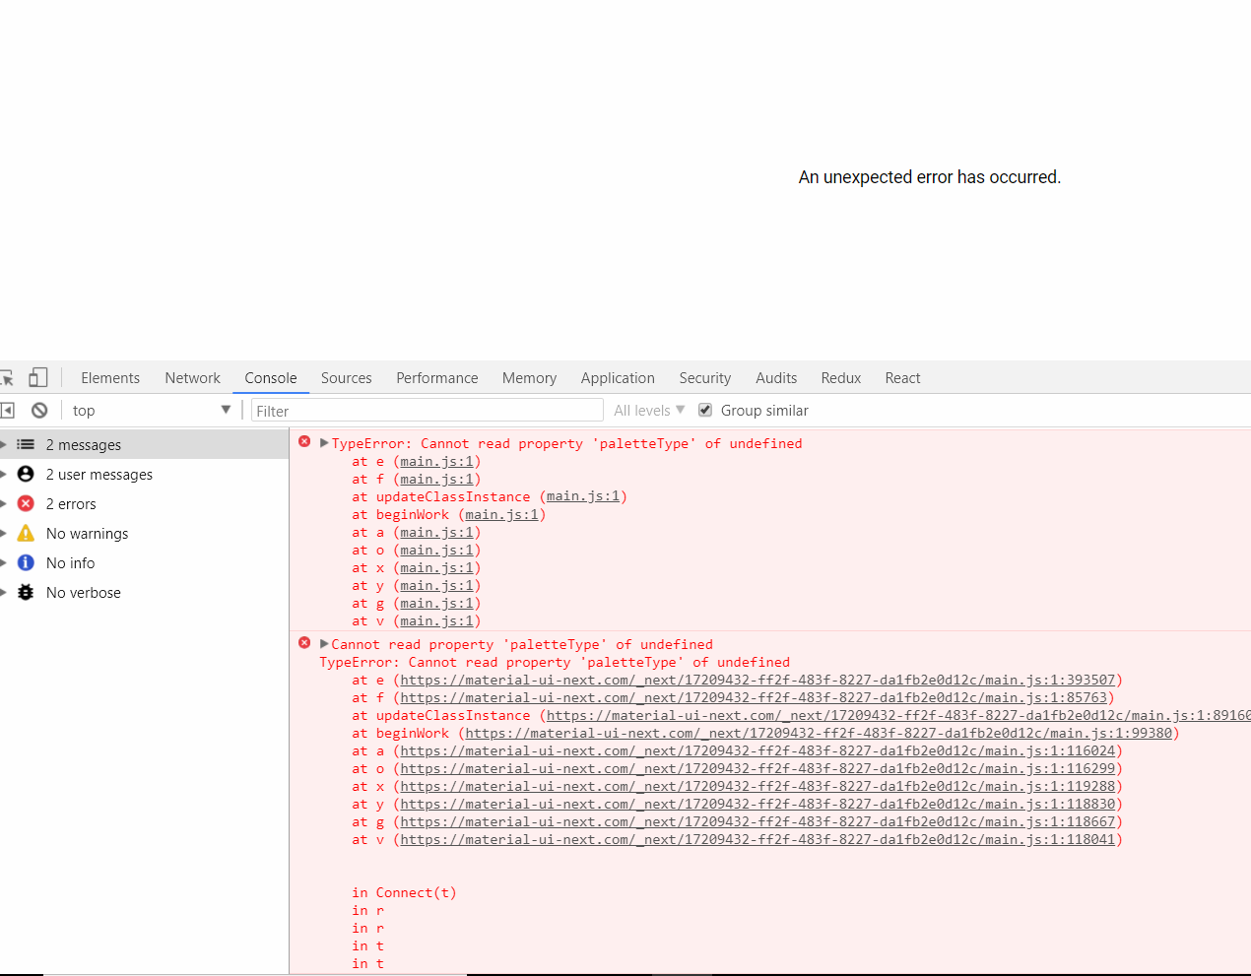
Task: Open the main.js:1:393507 source link
Action: (x=757, y=680)
